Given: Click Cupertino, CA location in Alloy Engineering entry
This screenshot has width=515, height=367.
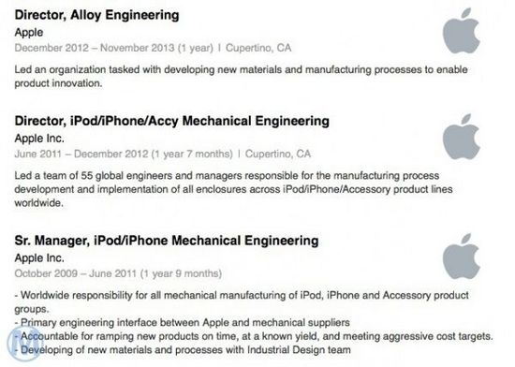Looking at the screenshot, I should point(258,48).
